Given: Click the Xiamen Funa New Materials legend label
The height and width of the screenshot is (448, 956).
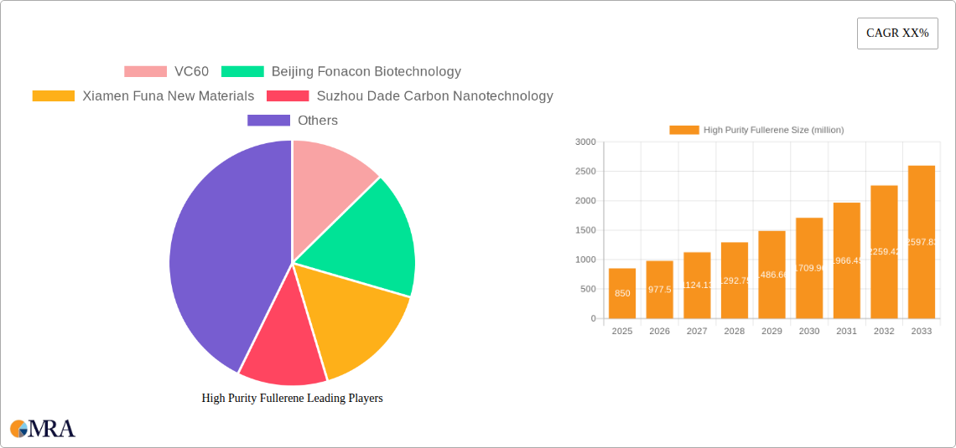Looking at the screenshot, I should coord(169,96).
